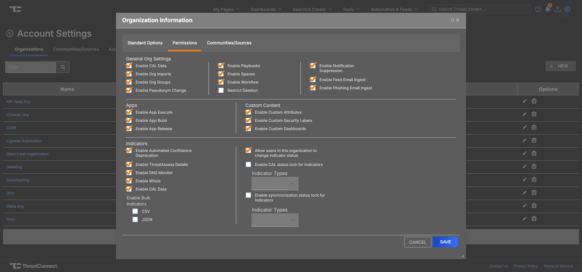Open the second Indicator Types dropdown

coord(275,220)
